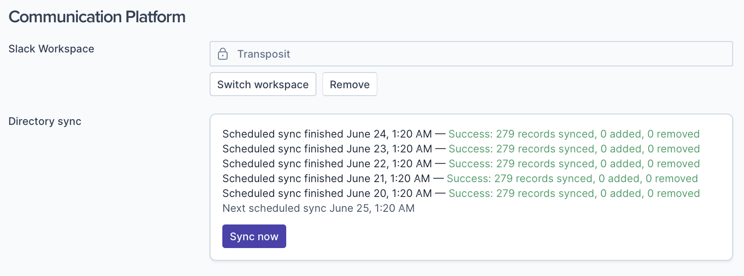Viewport: 744px width, 276px height.
Task: Click the green Success status for June 20
Action: click(x=574, y=193)
